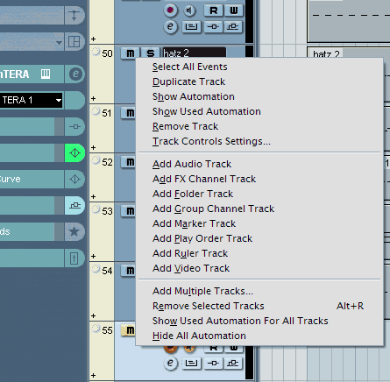The width and height of the screenshot is (390, 382).
Task: Choose Add FX Channel Track
Action: [x=204, y=179]
